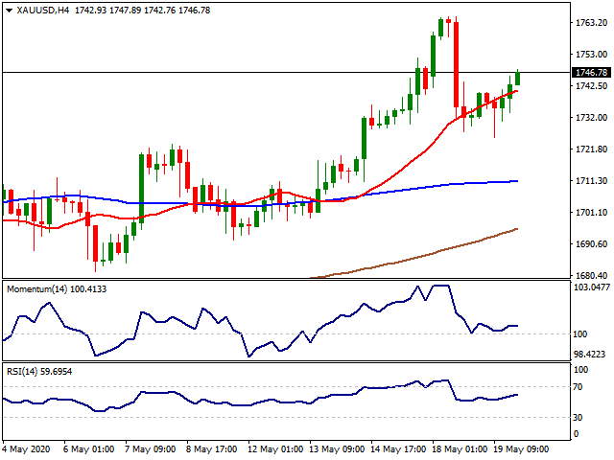Click the 13 May 09:00 time label

click(337, 449)
